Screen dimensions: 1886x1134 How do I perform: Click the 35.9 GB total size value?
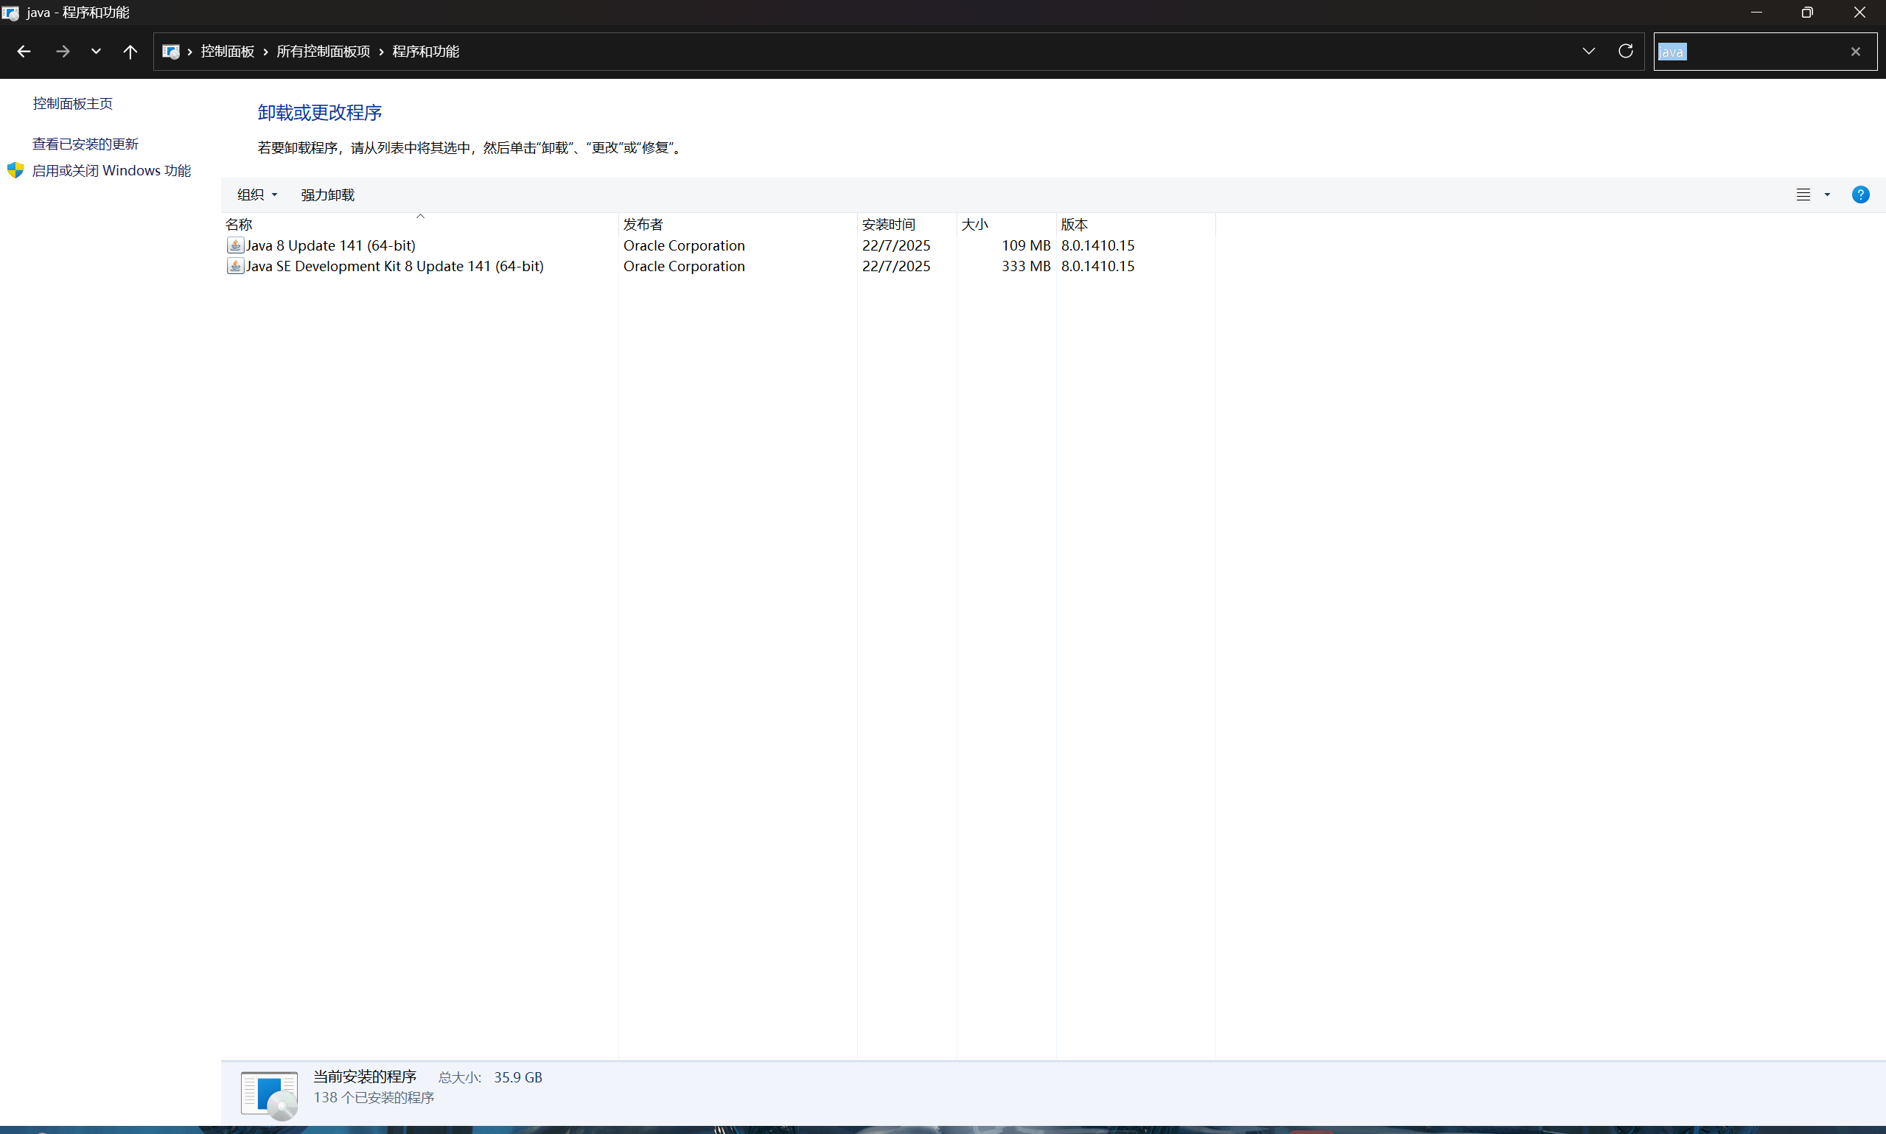518,1077
